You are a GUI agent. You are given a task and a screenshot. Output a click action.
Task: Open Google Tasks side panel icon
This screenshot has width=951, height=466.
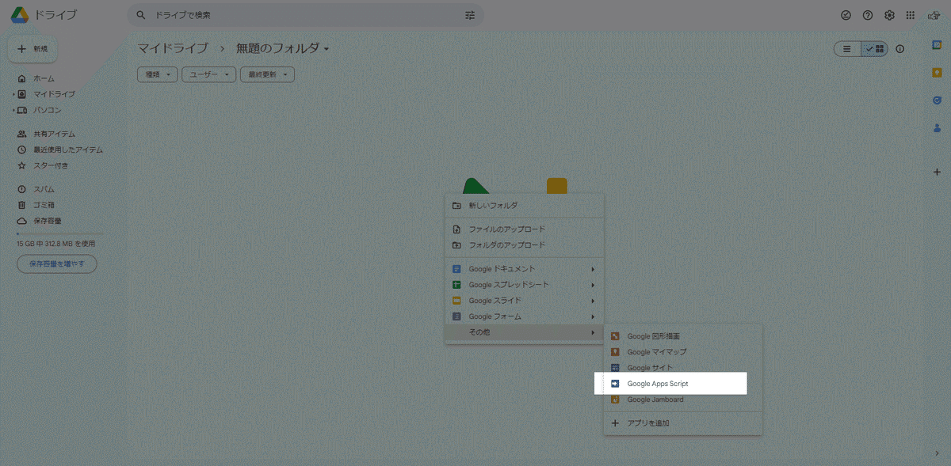pyautogui.click(x=937, y=100)
